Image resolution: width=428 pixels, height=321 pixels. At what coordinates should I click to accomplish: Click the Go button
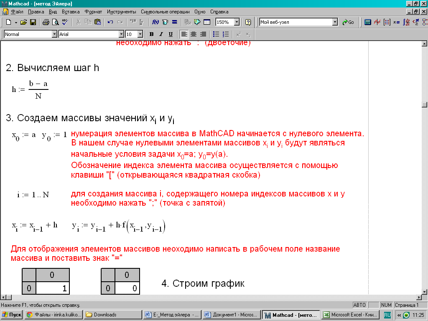(x=348, y=22)
